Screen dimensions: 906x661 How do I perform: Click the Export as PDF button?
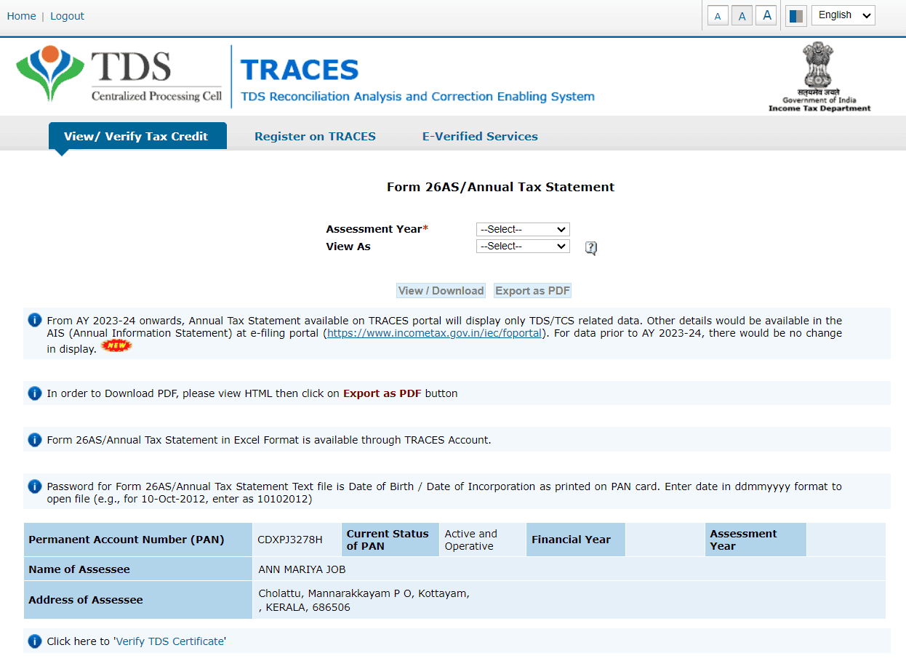532,290
